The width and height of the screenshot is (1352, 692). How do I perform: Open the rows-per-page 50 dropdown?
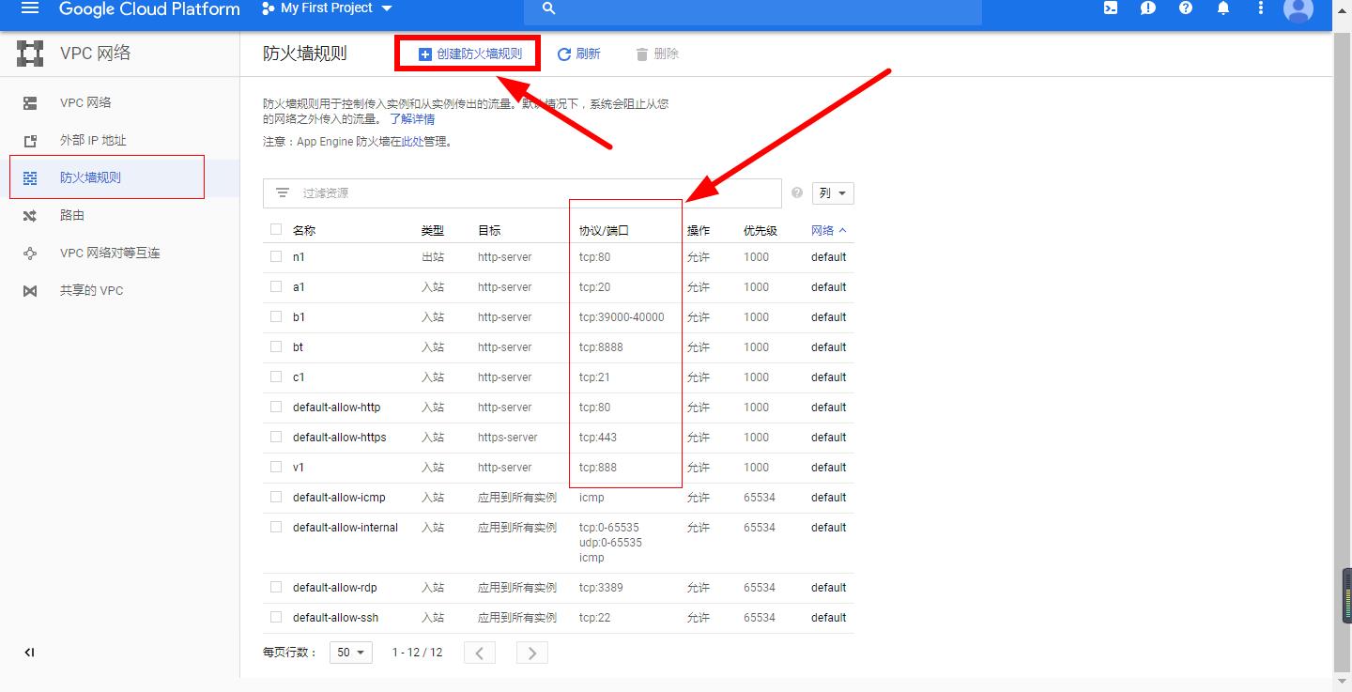click(349, 652)
